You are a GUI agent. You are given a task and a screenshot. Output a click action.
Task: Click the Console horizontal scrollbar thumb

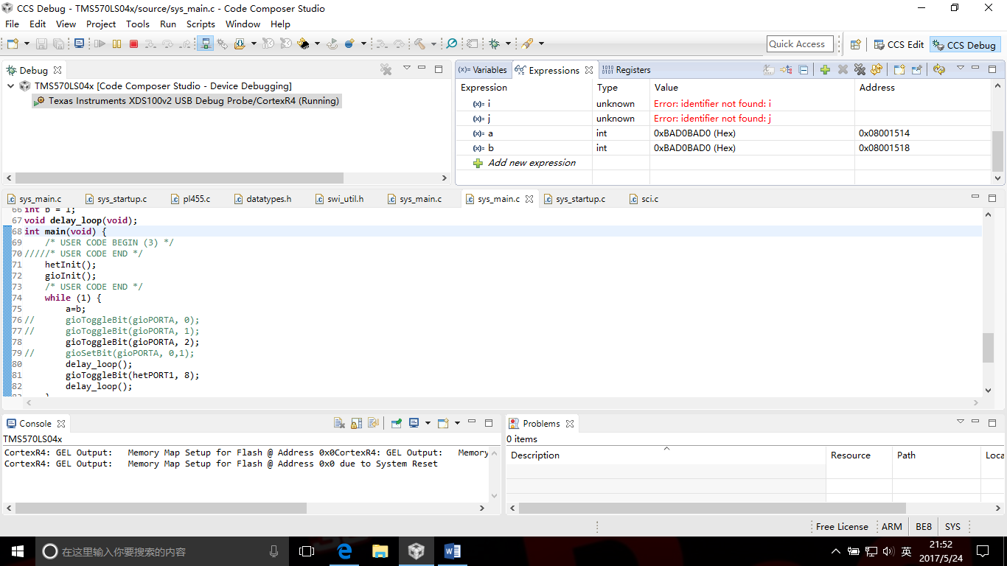161,508
